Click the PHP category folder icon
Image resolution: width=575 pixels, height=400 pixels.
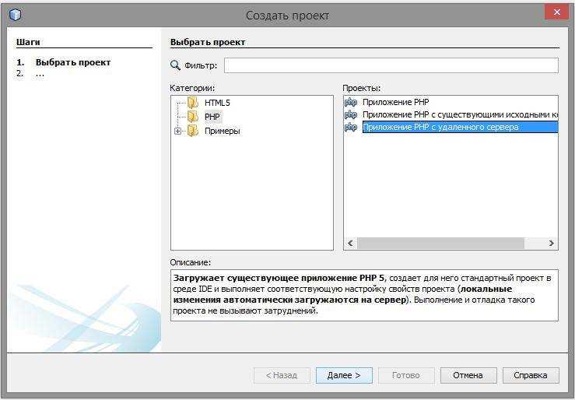193,117
